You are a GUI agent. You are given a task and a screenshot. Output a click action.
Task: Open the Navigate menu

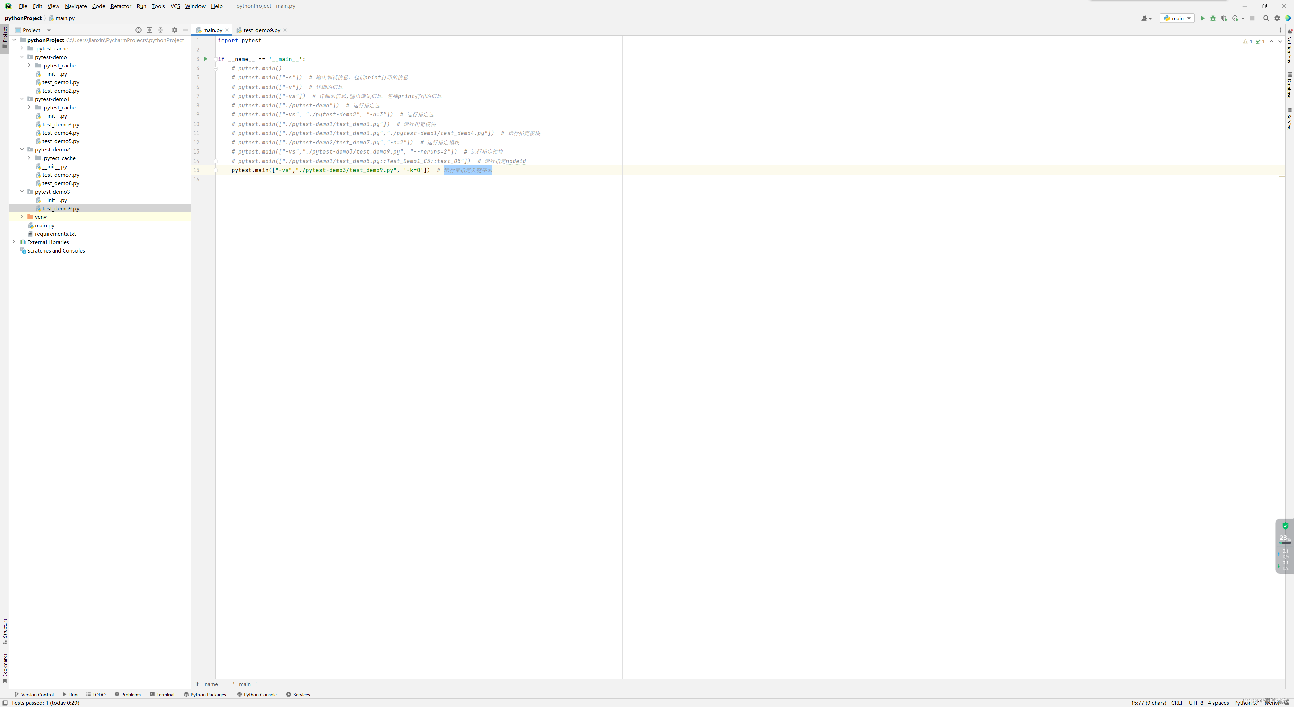point(76,6)
